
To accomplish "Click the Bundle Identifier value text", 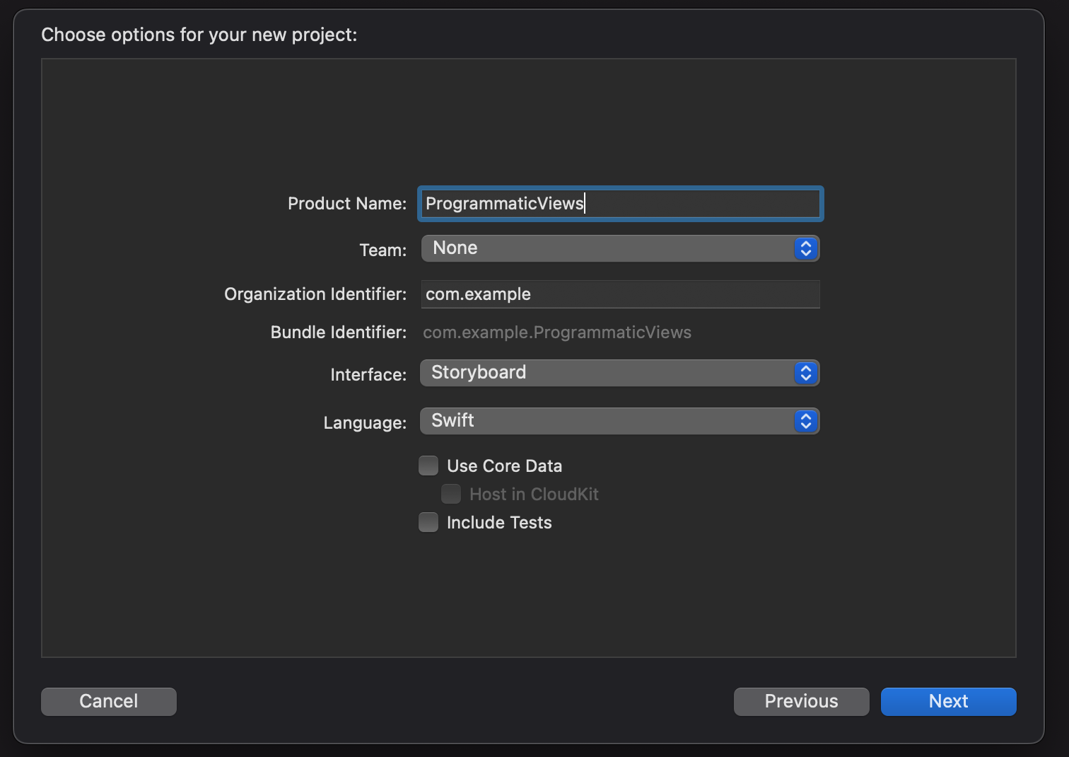I will tap(557, 333).
